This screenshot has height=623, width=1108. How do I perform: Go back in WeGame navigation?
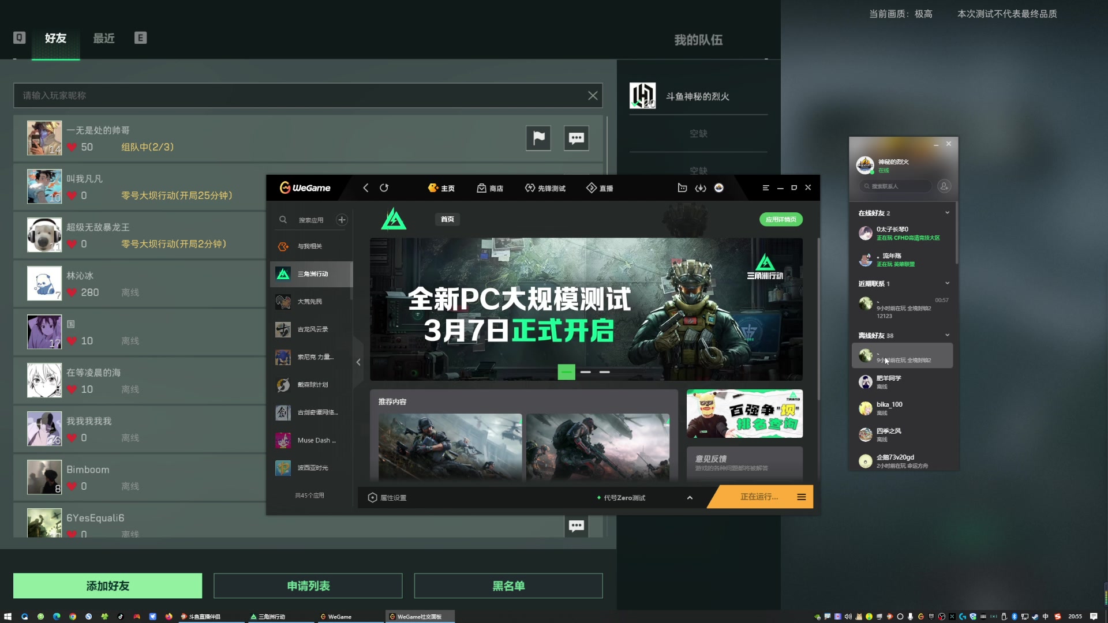tap(365, 188)
